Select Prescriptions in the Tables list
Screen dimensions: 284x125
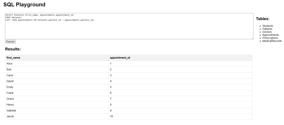[270, 38]
